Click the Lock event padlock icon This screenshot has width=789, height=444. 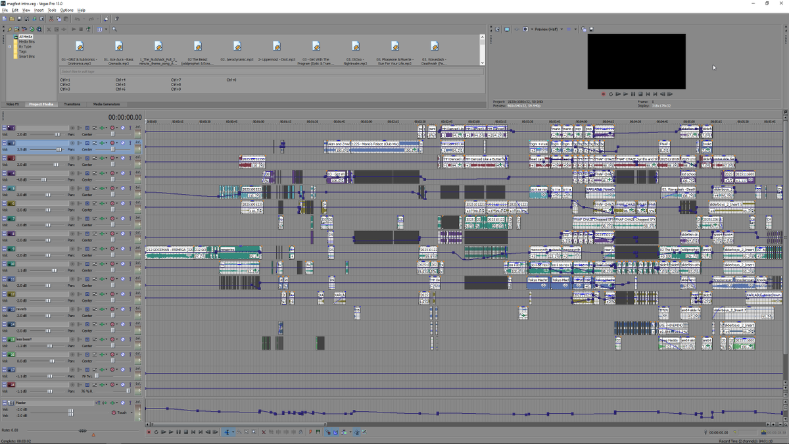300,432
